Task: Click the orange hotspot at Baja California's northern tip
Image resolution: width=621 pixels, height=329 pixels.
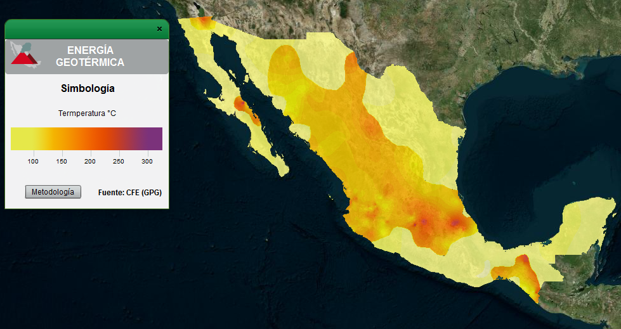Action: (x=204, y=23)
